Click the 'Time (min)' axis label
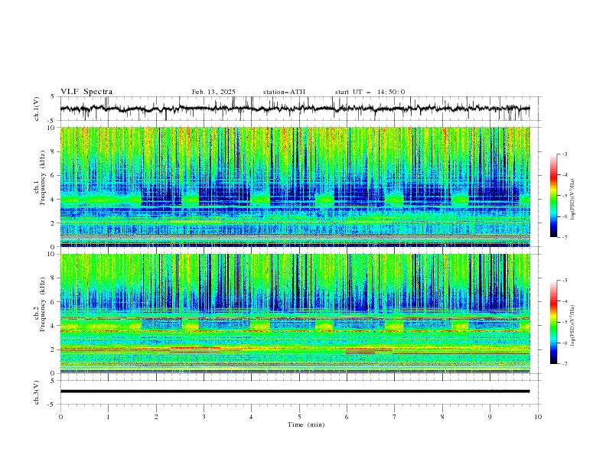Screen dimensions: 606x468 tap(306, 424)
